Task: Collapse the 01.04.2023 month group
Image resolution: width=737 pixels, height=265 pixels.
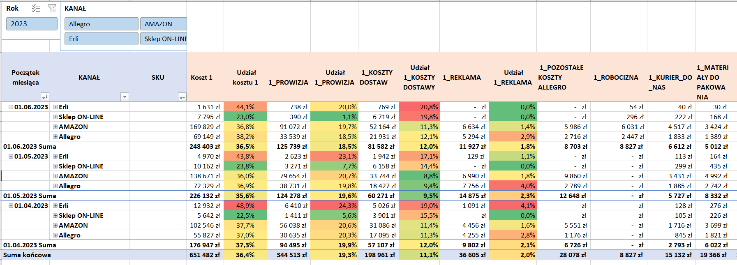Action: (x=11, y=206)
